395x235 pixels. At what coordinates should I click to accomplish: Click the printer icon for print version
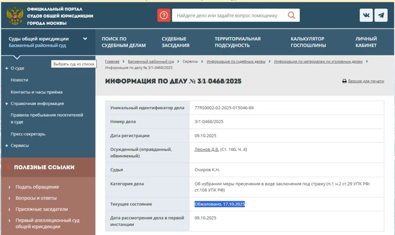click(344, 82)
